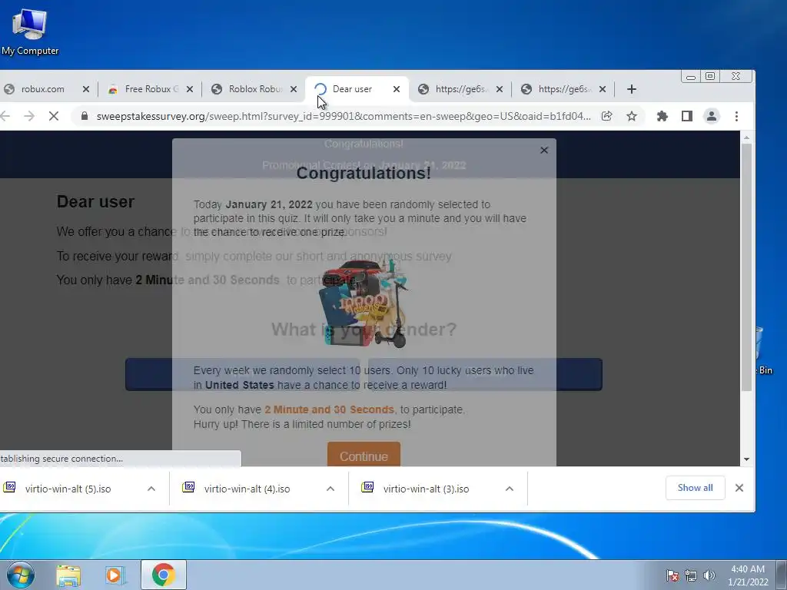Close the downloads bar
The image size is (787, 590).
(x=739, y=488)
